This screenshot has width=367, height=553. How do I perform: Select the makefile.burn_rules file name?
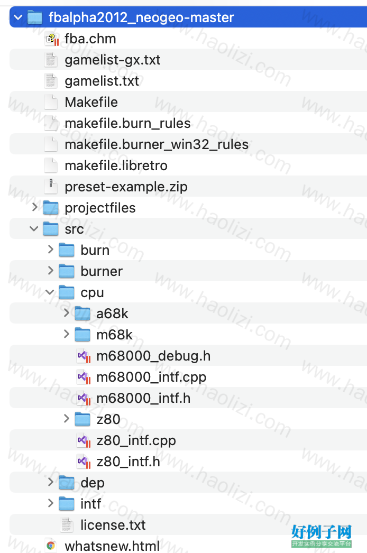point(128,123)
